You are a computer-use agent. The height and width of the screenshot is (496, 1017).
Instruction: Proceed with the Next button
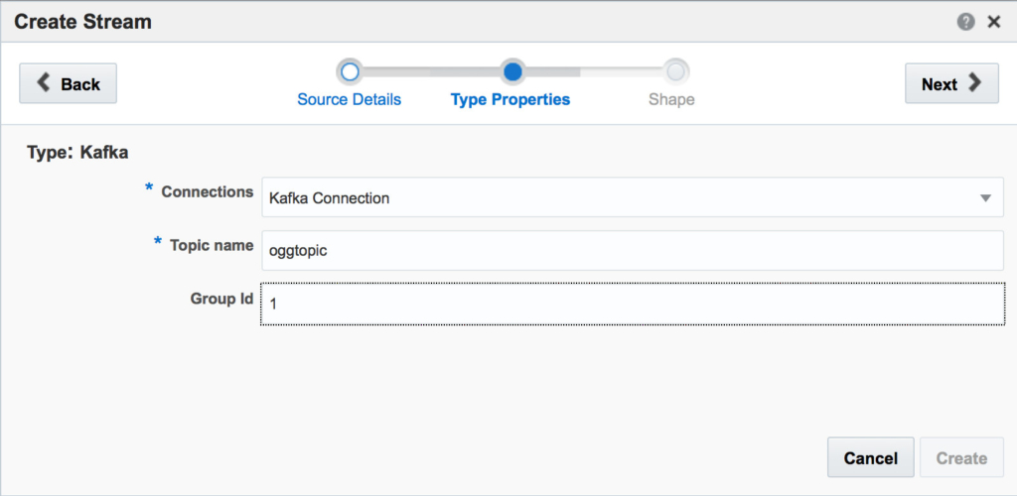(x=951, y=83)
